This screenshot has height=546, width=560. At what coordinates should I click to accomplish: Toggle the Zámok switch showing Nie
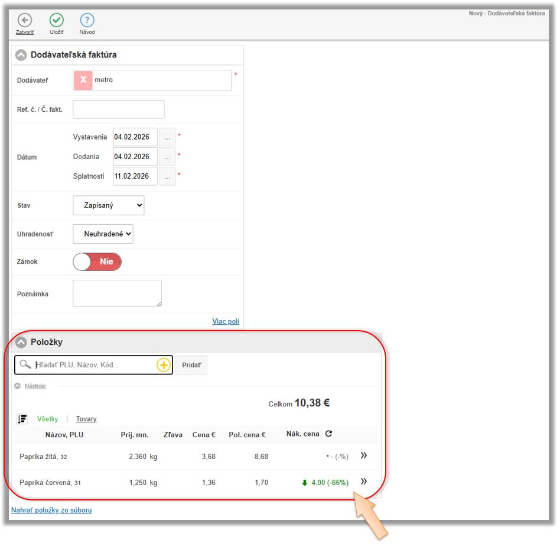97,261
